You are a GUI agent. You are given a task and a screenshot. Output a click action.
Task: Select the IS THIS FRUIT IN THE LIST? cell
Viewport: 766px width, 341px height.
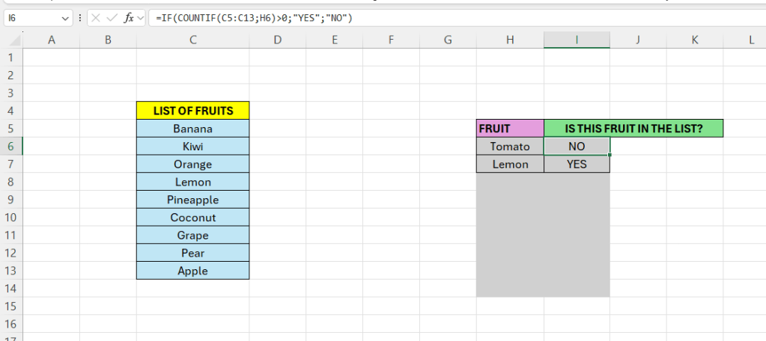tap(633, 129)
